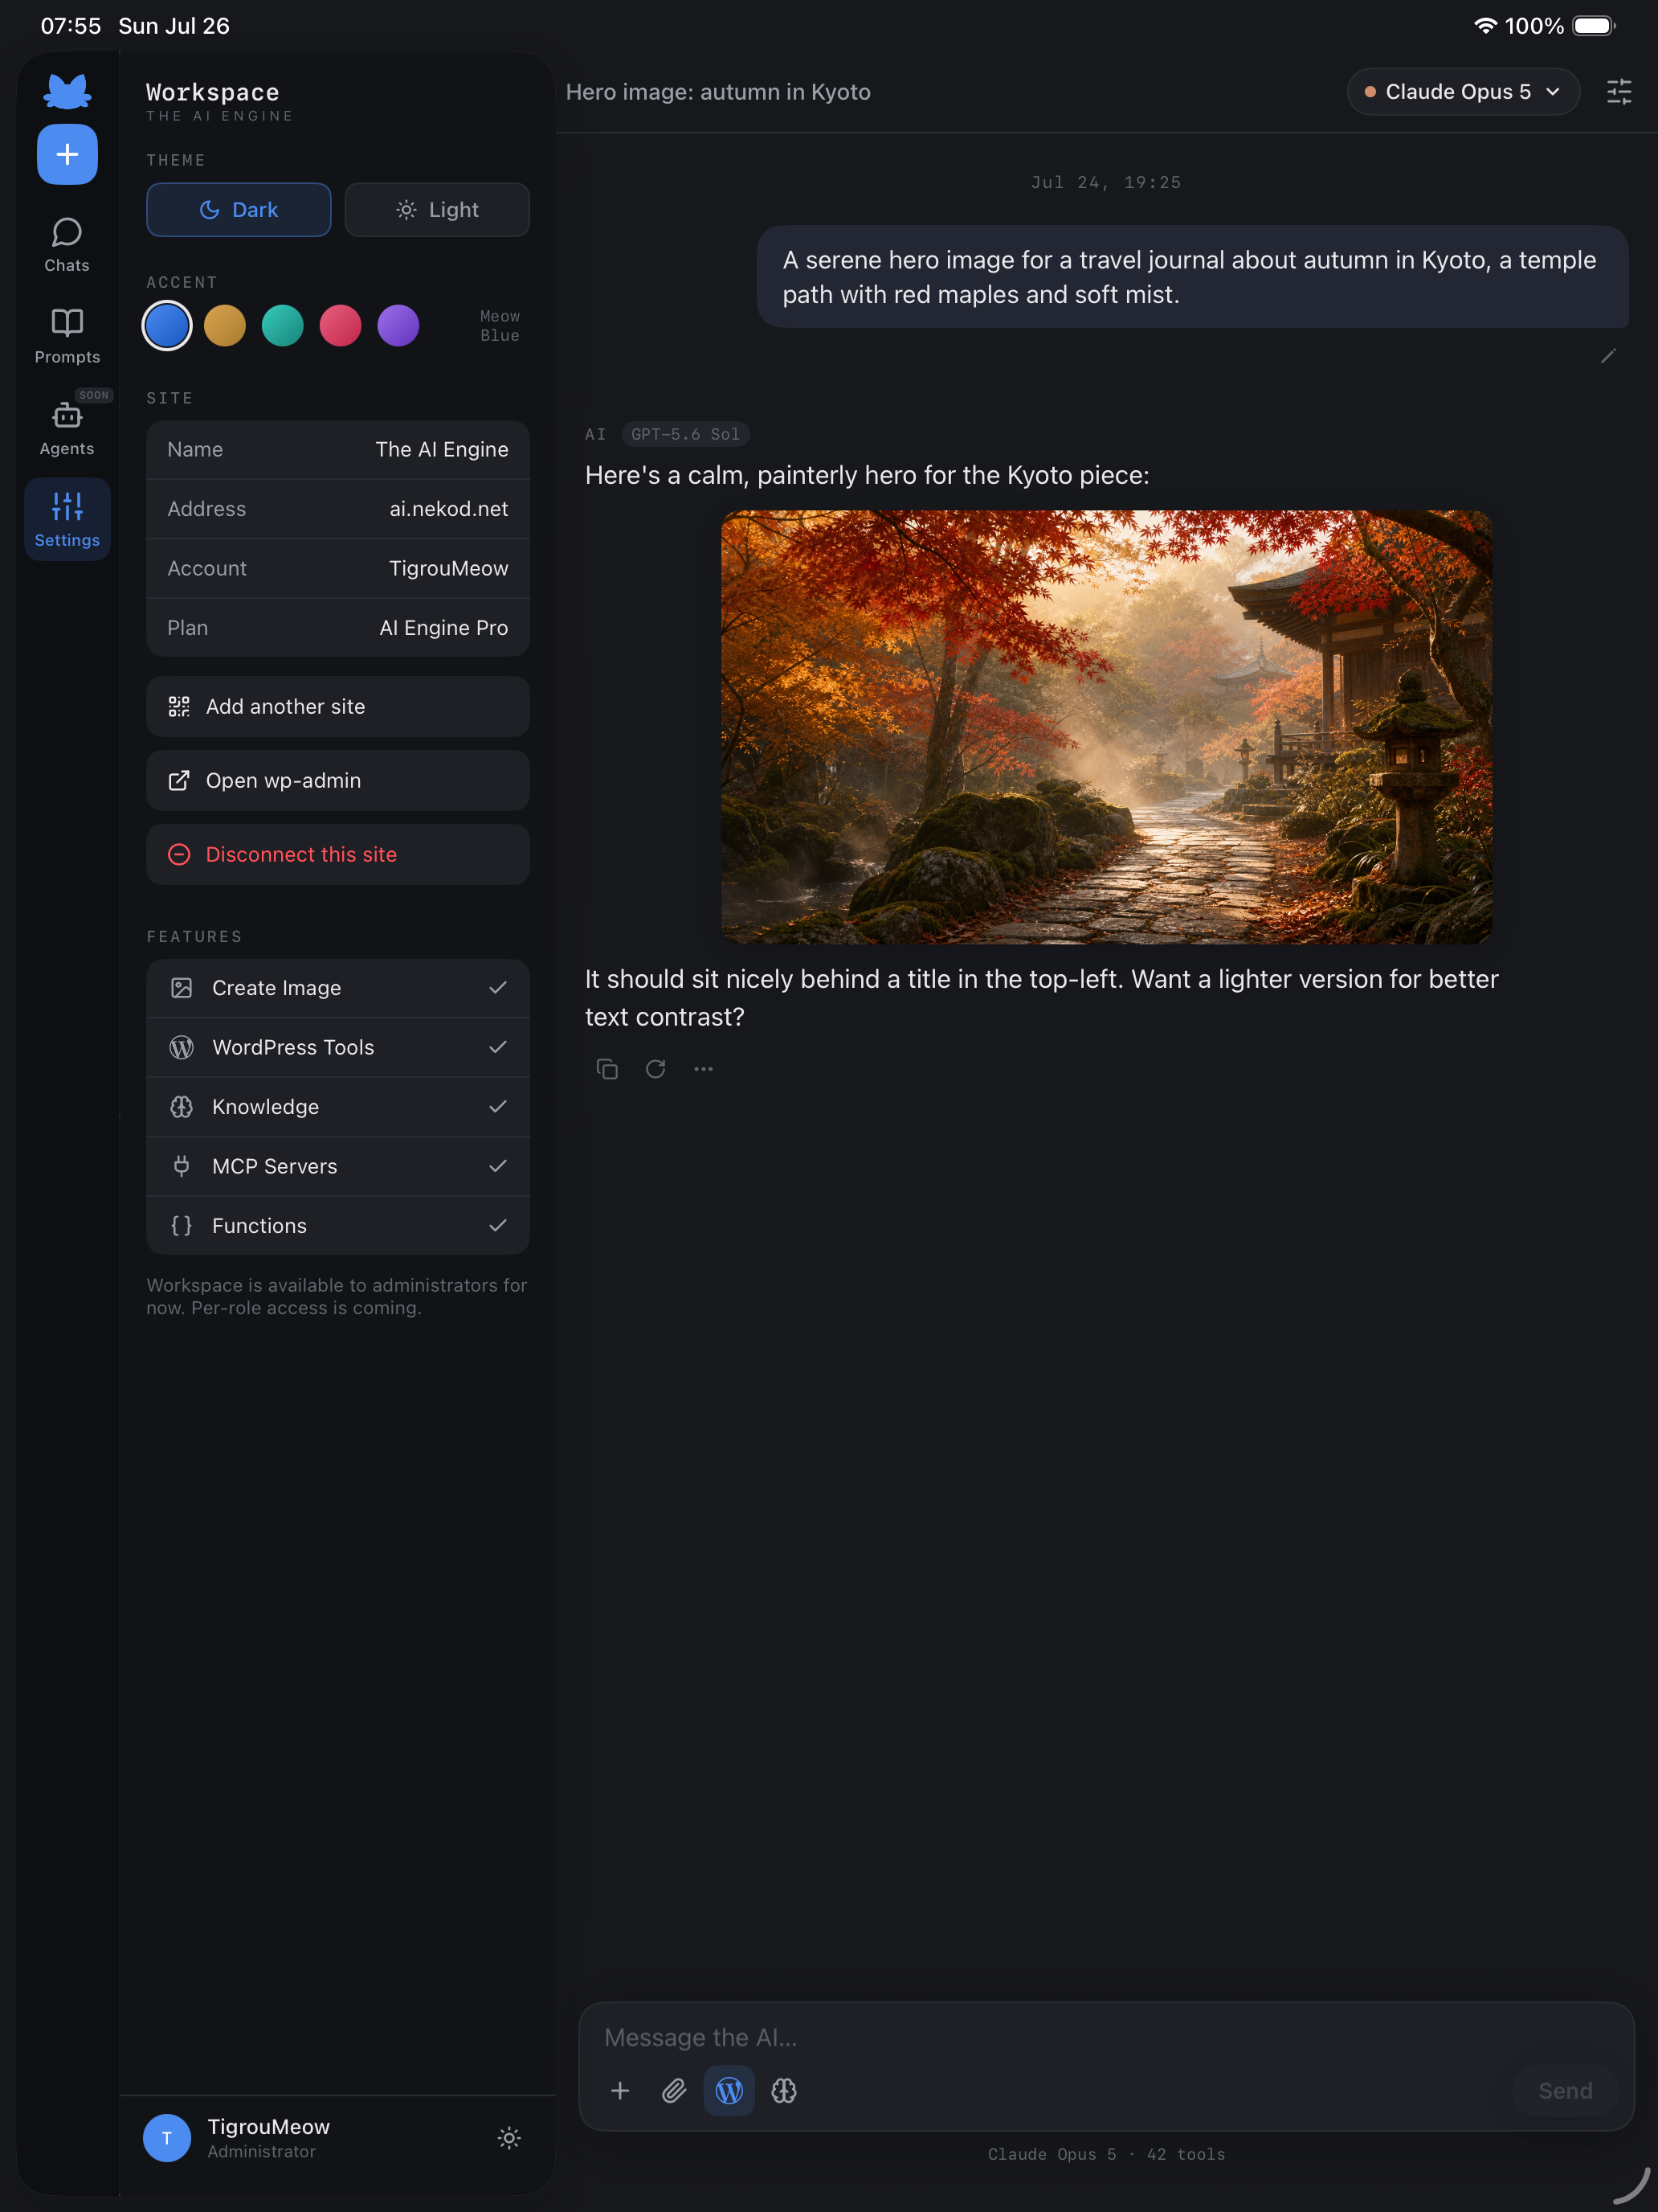The image size is (1658, 2212).
Task: Switch theme to Dark
Action: pyautogui.click(x=239, y=210)
